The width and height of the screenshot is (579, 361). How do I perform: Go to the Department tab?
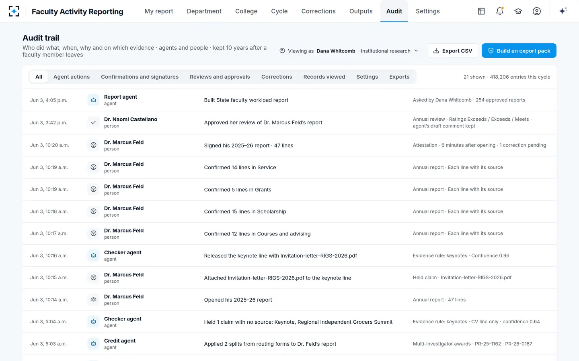tap(204, 11)
